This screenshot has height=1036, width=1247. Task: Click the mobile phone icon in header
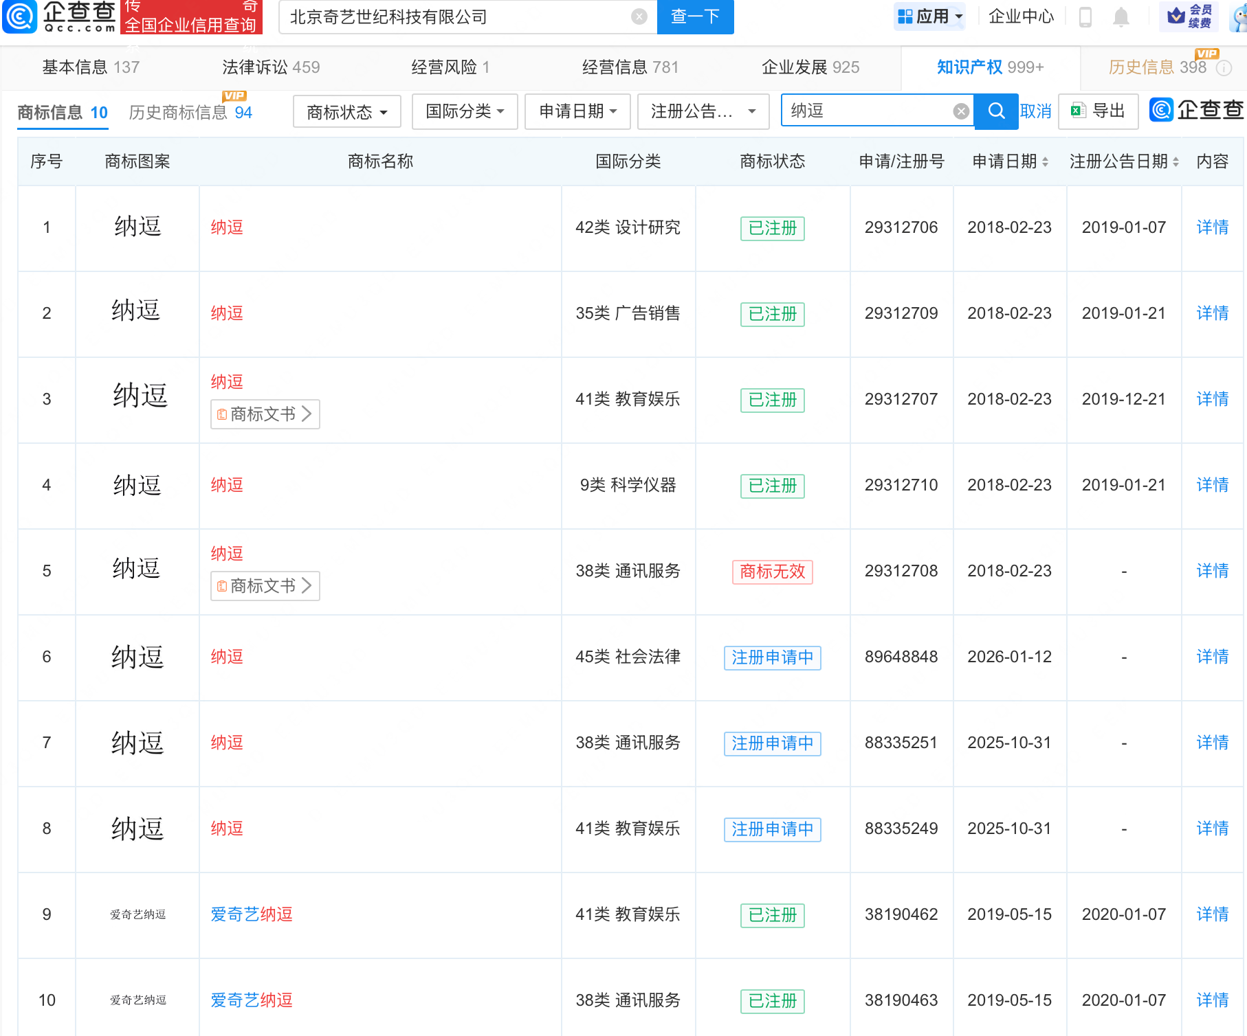pos(1085,17)
